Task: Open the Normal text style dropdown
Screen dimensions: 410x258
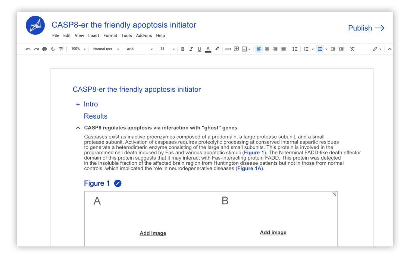Action: tap(106, 49)
